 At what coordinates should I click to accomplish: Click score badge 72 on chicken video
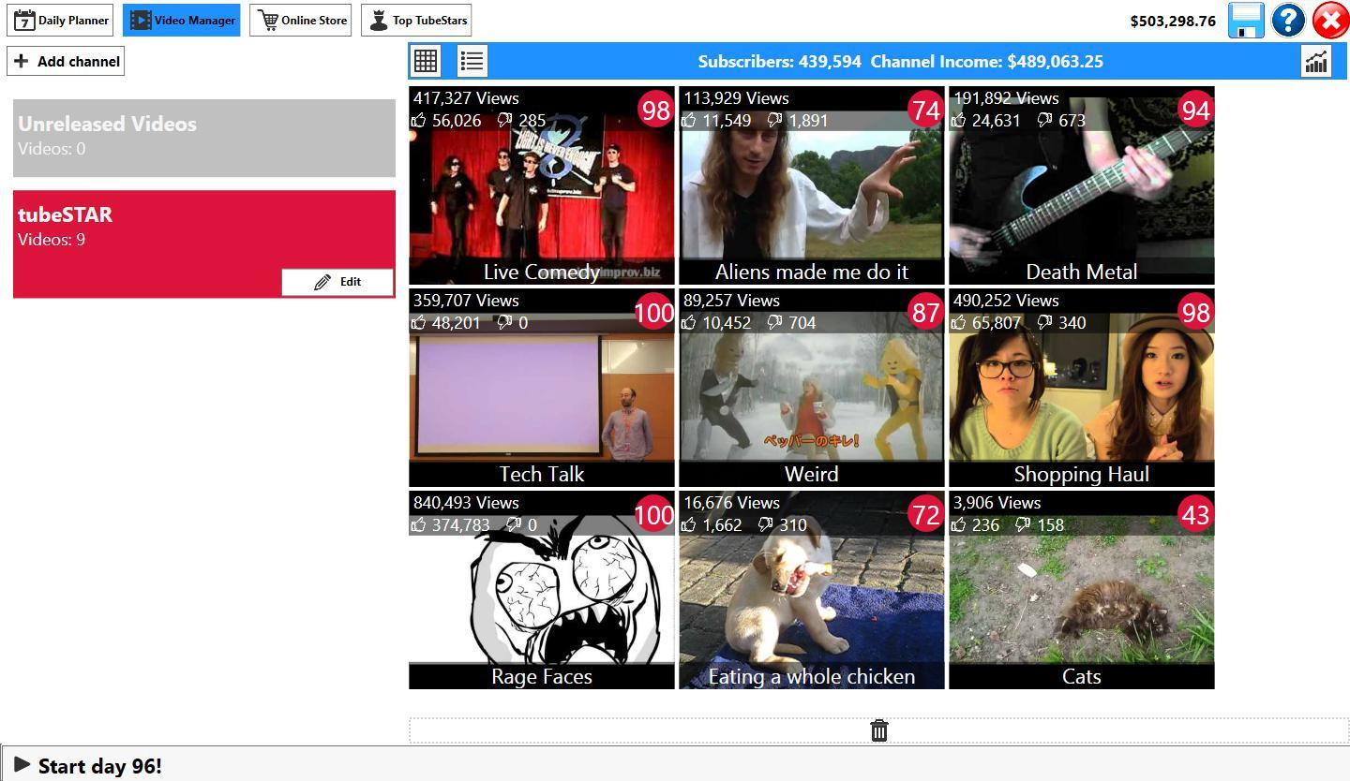tap(925, 514)
